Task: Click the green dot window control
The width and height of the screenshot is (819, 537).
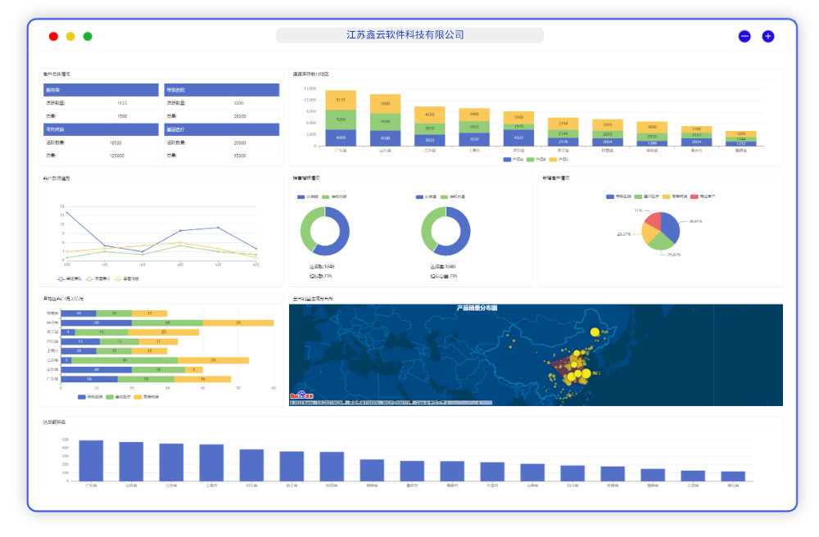Action: tap(88, 36)
